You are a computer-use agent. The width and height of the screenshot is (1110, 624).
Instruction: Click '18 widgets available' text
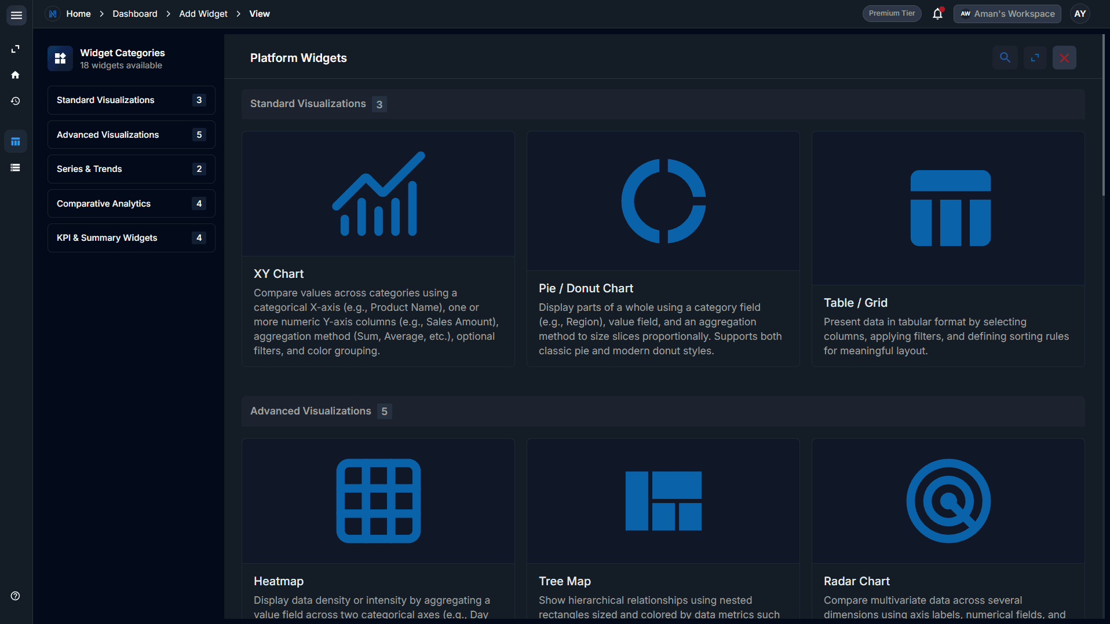[x=121, y=65]
